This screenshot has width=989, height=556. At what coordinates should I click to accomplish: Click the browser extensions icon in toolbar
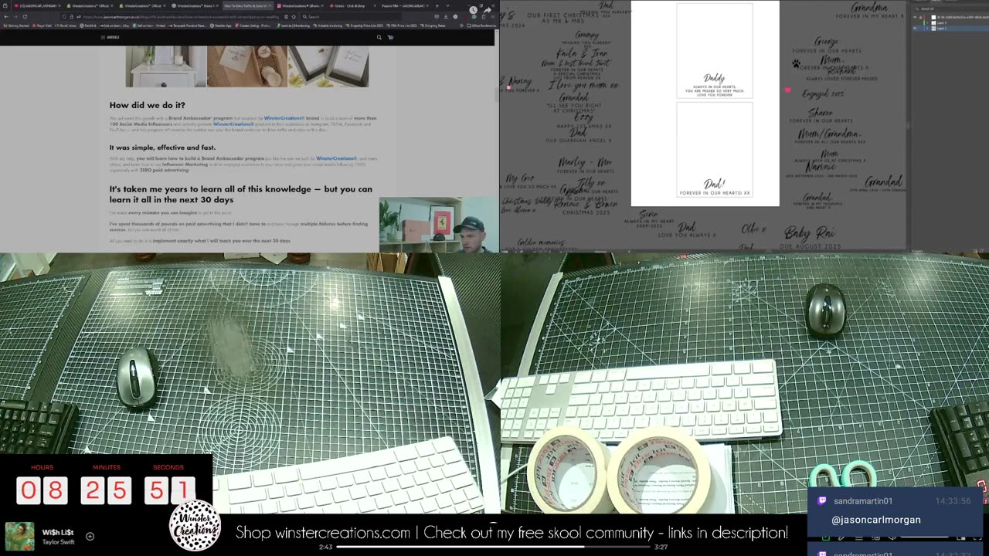click(x=483, y=16)
